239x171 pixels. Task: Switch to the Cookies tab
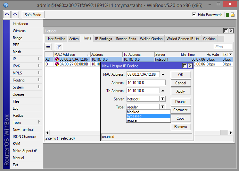(x=209, y=39)
